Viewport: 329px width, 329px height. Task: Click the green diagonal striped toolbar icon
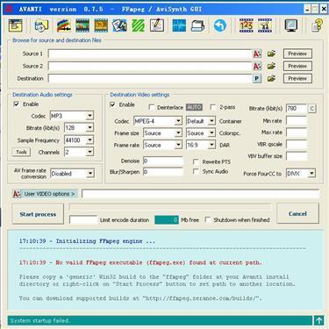coord(139,25)
